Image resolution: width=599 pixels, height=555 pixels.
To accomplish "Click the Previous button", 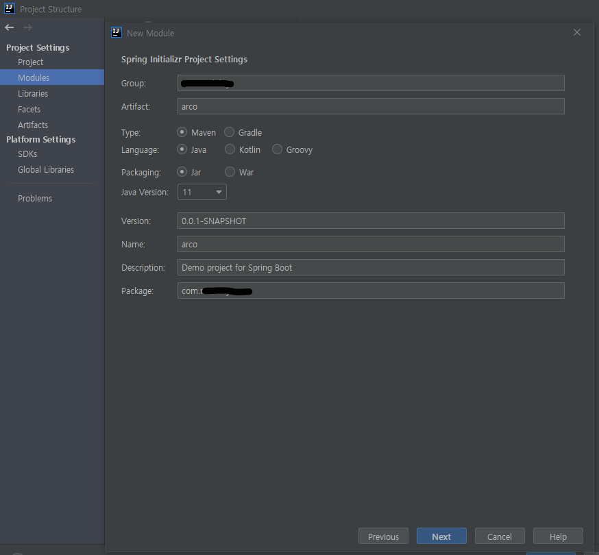I will pyautogui.click(x=383, y=536).
